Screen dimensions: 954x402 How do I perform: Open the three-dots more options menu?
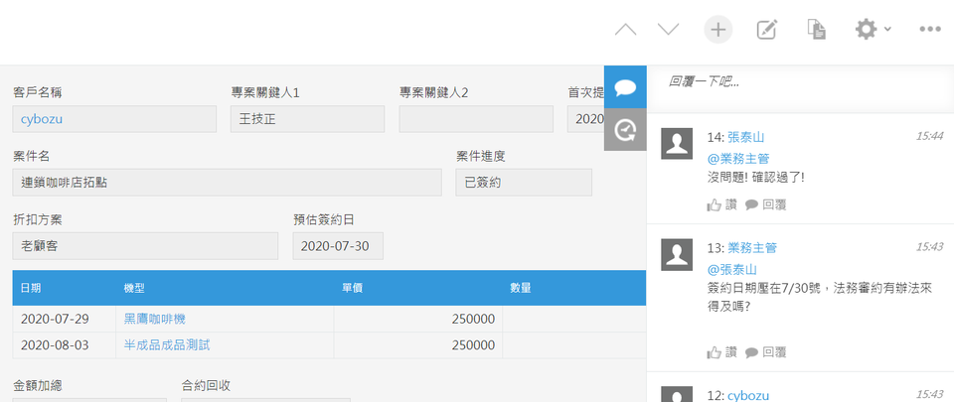929,30
